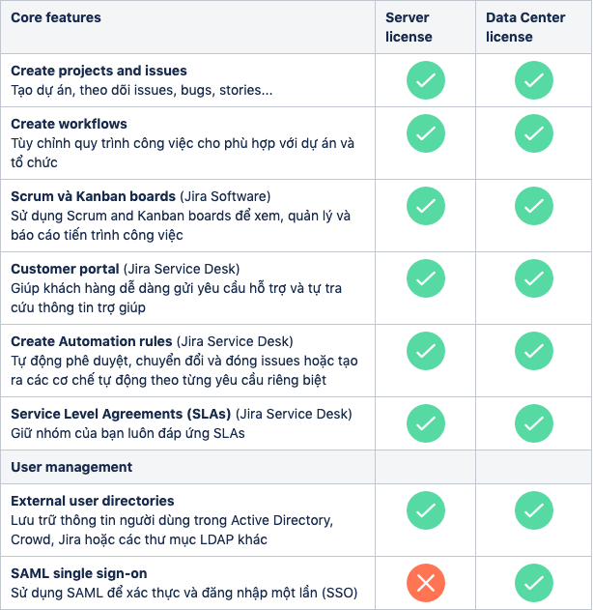Click Data Center checkmark for Customer portal
The height and width of the screenshot is (610, 593).
click(533, 278)
